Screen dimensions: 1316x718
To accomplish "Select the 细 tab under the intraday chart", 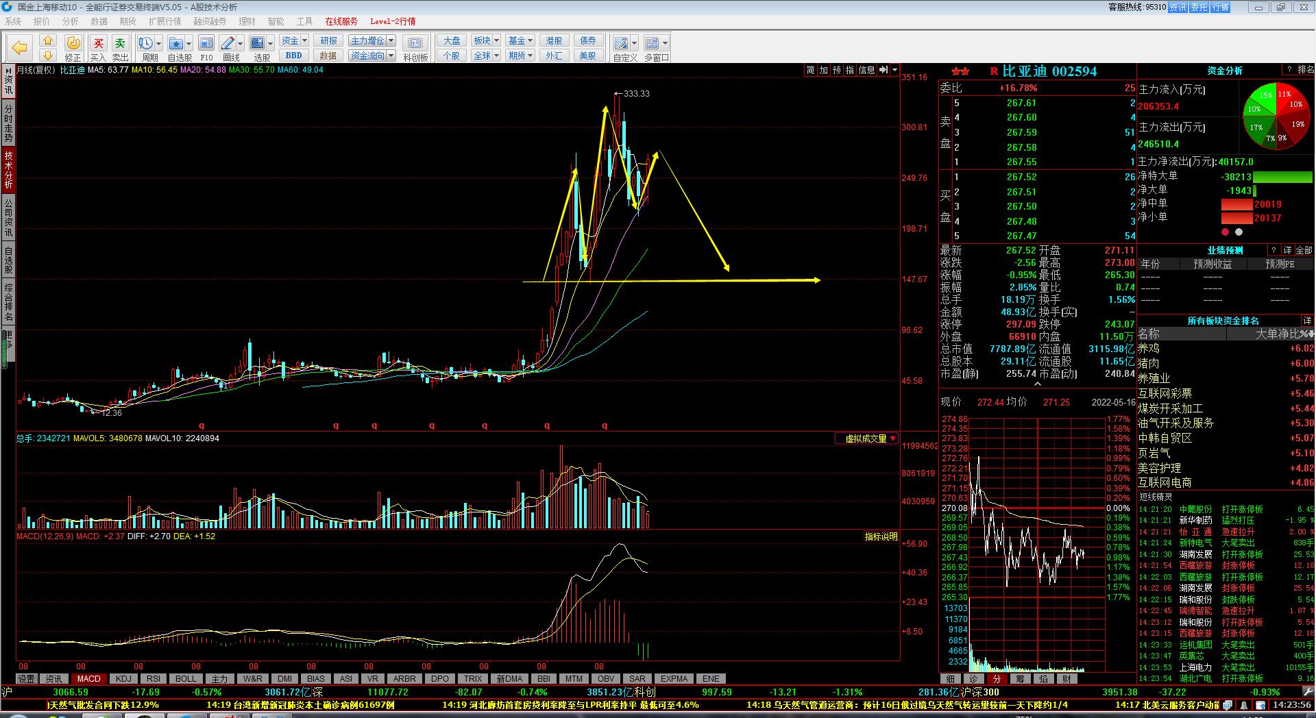I will pos(951,679).
